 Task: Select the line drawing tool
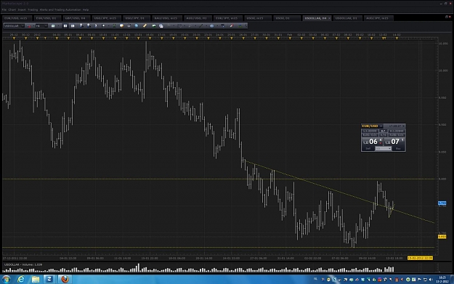(x=201, y=25)
